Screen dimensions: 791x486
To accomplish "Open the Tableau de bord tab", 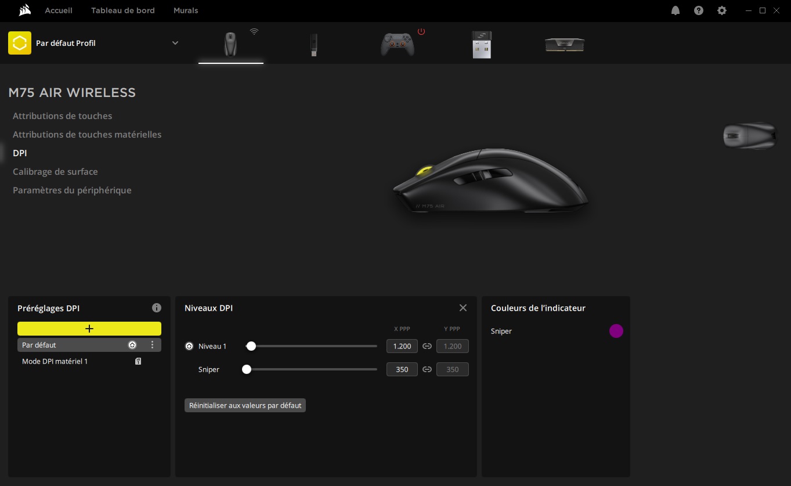I will pos(123,10).
